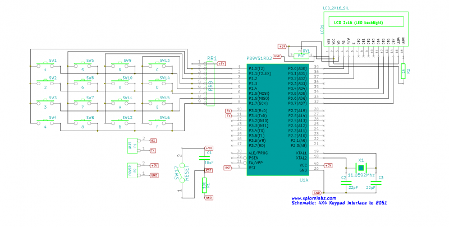The height and width of the screenshot is (227, 449).
Task: Click the 10uF value under C1
Action: (x=209, y=163)
